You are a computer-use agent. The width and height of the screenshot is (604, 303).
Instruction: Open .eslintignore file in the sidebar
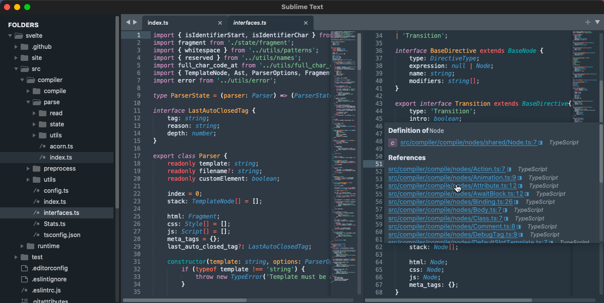49,279
